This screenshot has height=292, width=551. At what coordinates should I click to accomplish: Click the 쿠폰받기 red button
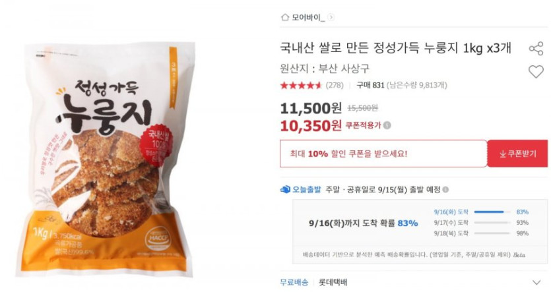[517, 154]
